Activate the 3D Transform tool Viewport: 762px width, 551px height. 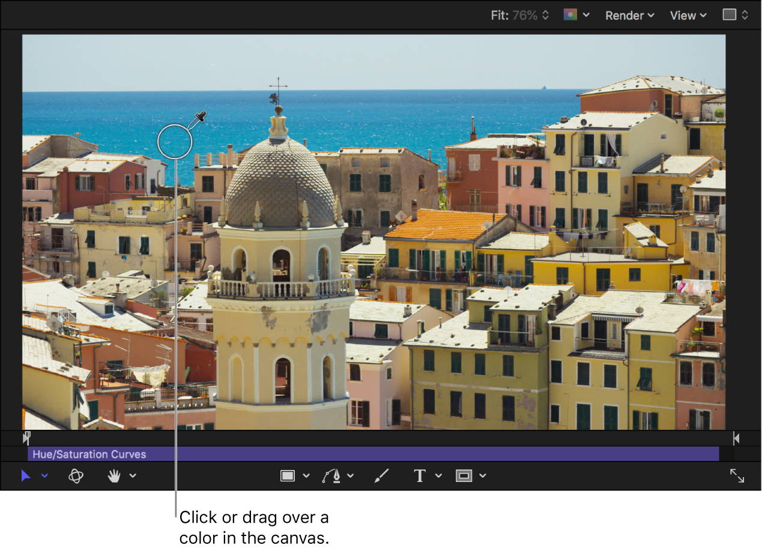click(76, 476)
